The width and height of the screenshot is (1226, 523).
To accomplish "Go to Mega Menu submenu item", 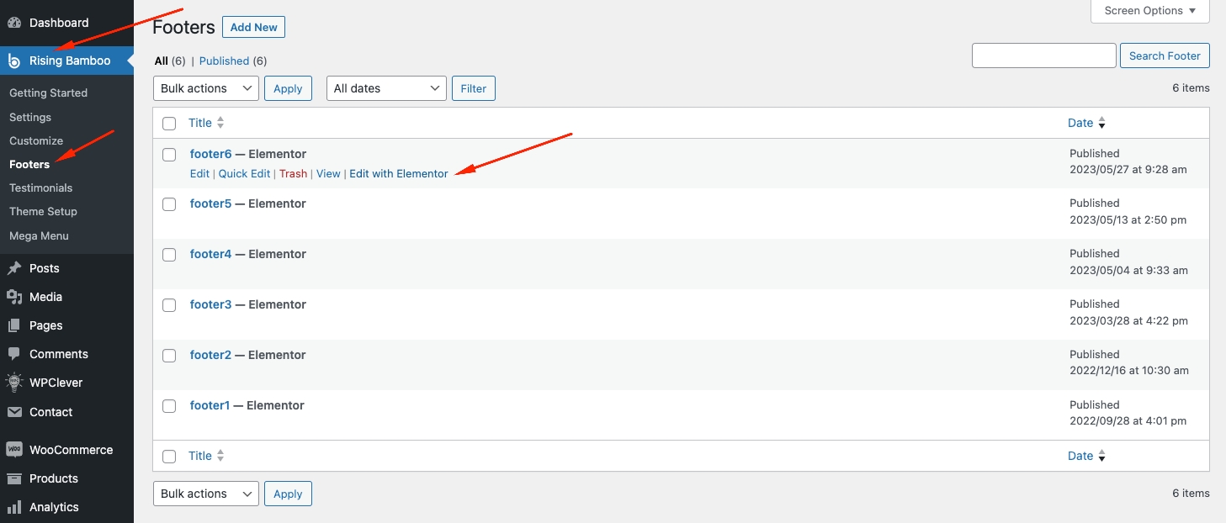I will point(39,235).
